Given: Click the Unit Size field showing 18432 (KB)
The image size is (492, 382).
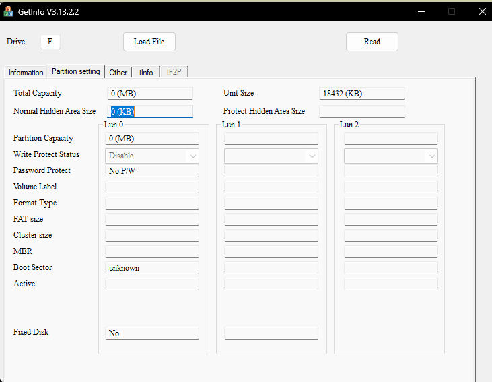Looking at the screenshot, I should click(x=362, y=94).
